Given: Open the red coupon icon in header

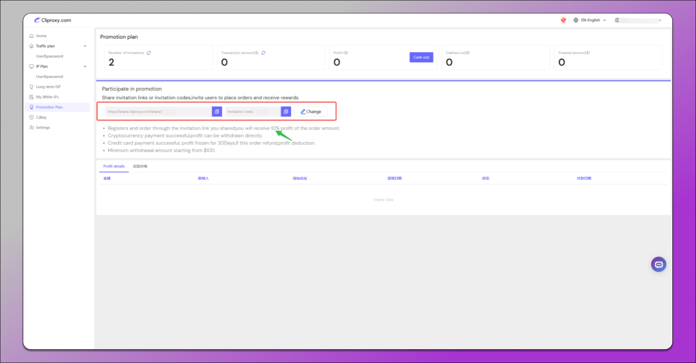Looking at the screenshot, I should [563, 20].
